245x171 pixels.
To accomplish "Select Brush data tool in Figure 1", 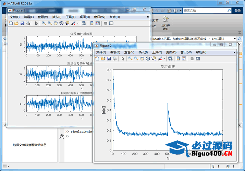I will coord(73,23).
